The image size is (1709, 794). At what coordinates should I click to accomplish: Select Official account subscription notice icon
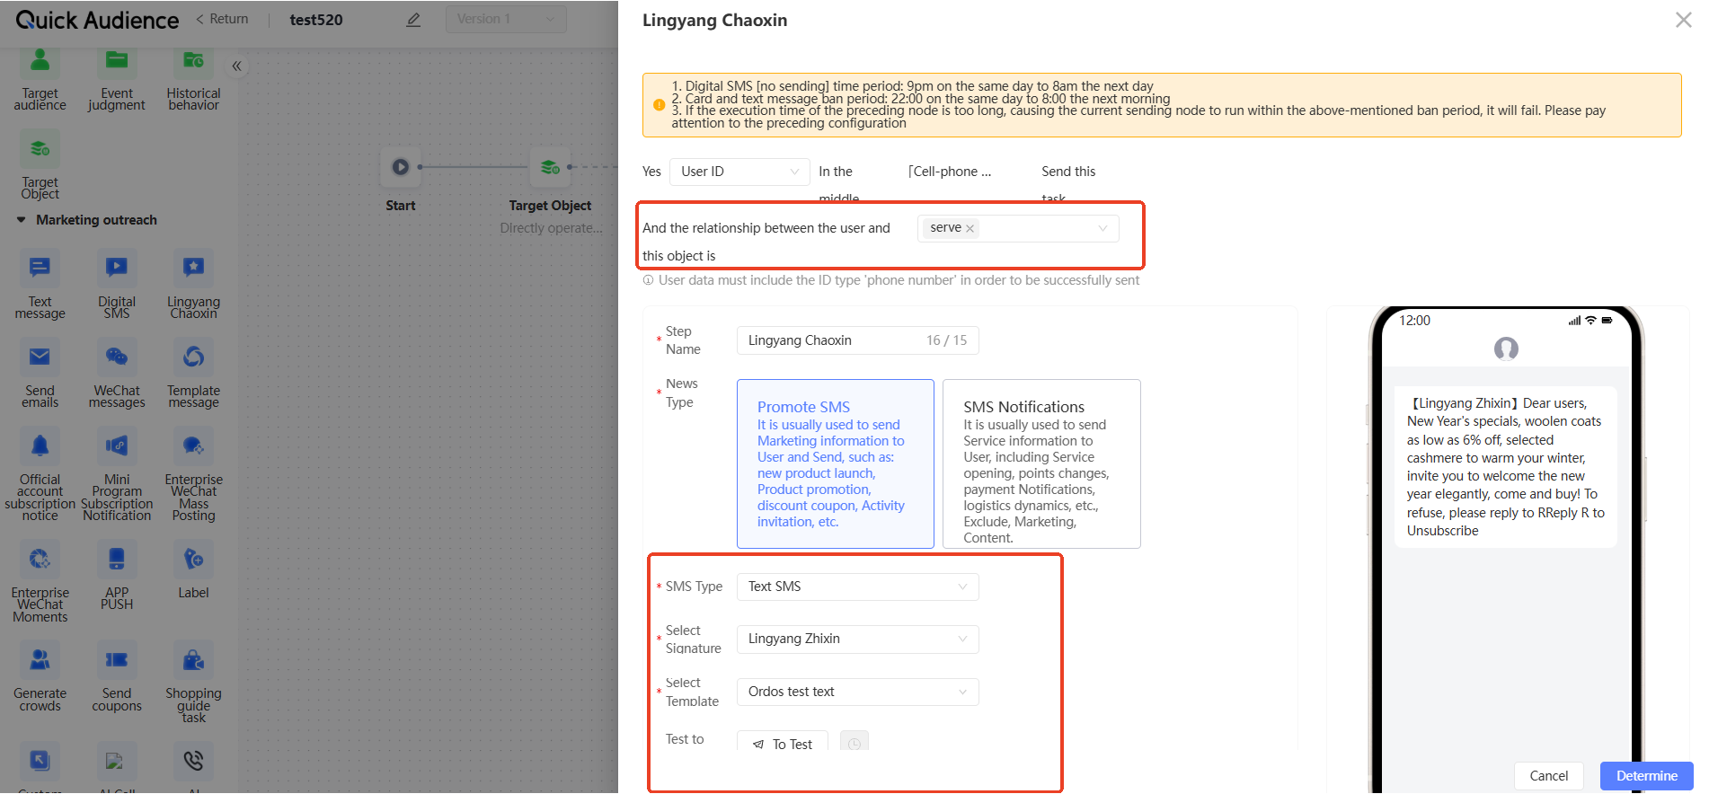pos(40,446)
